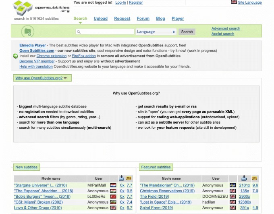Open the Open Subtitles.com link

pyautogui.click(x=37, y=50)
